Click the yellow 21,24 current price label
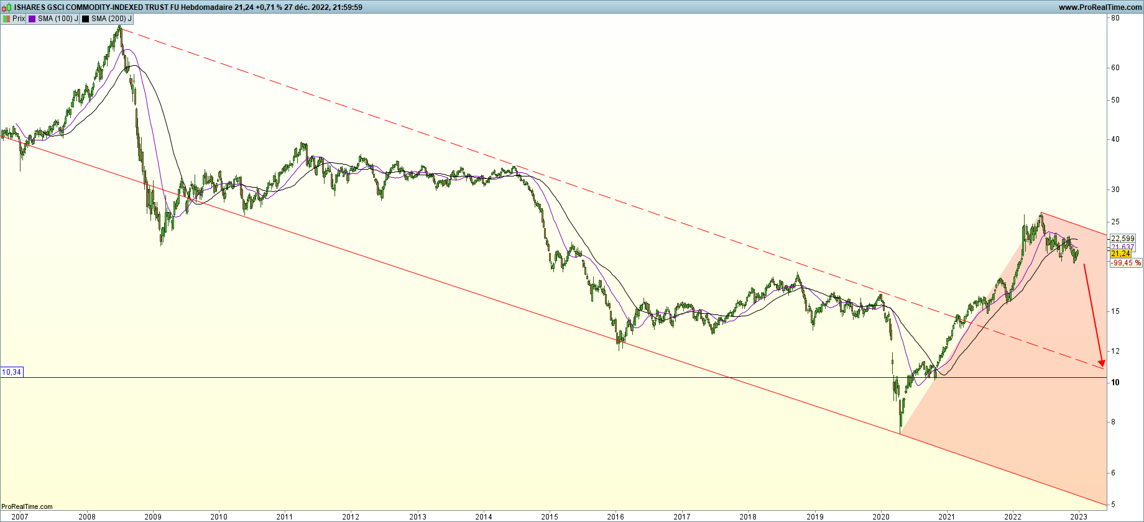The image size is (1144, 522). 1120,254
